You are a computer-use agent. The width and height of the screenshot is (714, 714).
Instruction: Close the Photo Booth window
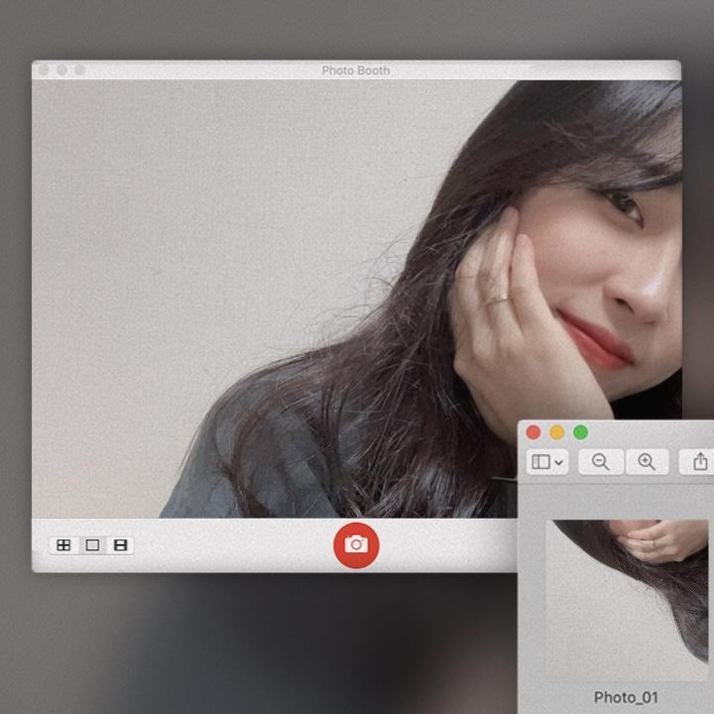pos(44,69)
